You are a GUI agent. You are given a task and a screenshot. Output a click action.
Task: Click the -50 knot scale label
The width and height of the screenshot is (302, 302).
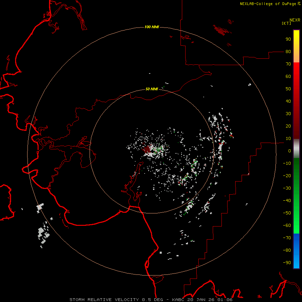(287, 213)
